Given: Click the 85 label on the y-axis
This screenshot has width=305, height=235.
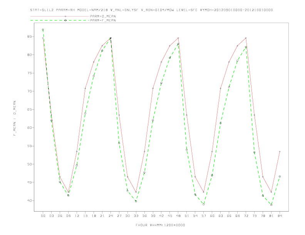Looking at the screenshot, I should pyautogui.click(x=29, y=36).
